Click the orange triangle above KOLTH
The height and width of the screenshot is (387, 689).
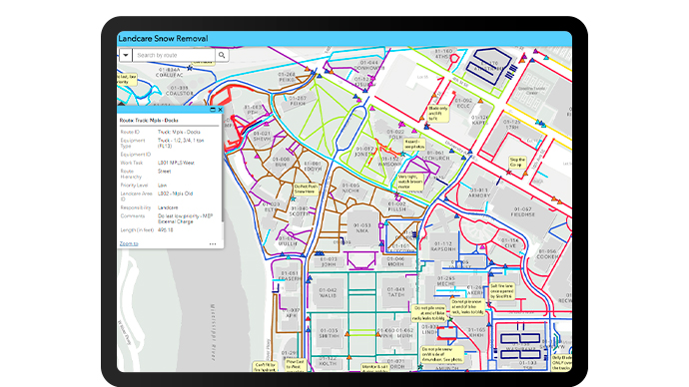click(x=349, y=358)
